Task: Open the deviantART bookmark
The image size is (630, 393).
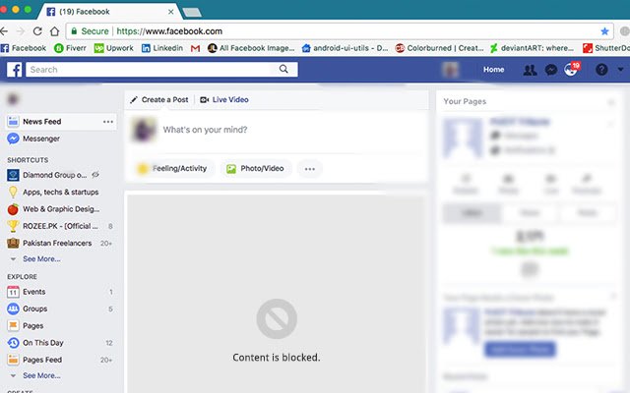Action: click(x=532, y=48)
